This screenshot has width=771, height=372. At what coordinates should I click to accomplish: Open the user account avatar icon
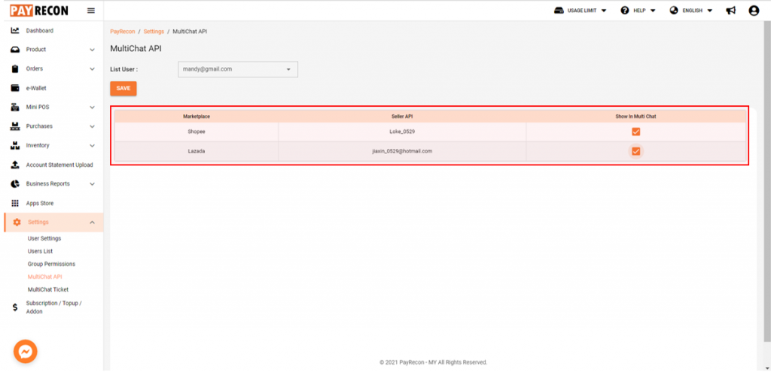[x=754, y=11]
